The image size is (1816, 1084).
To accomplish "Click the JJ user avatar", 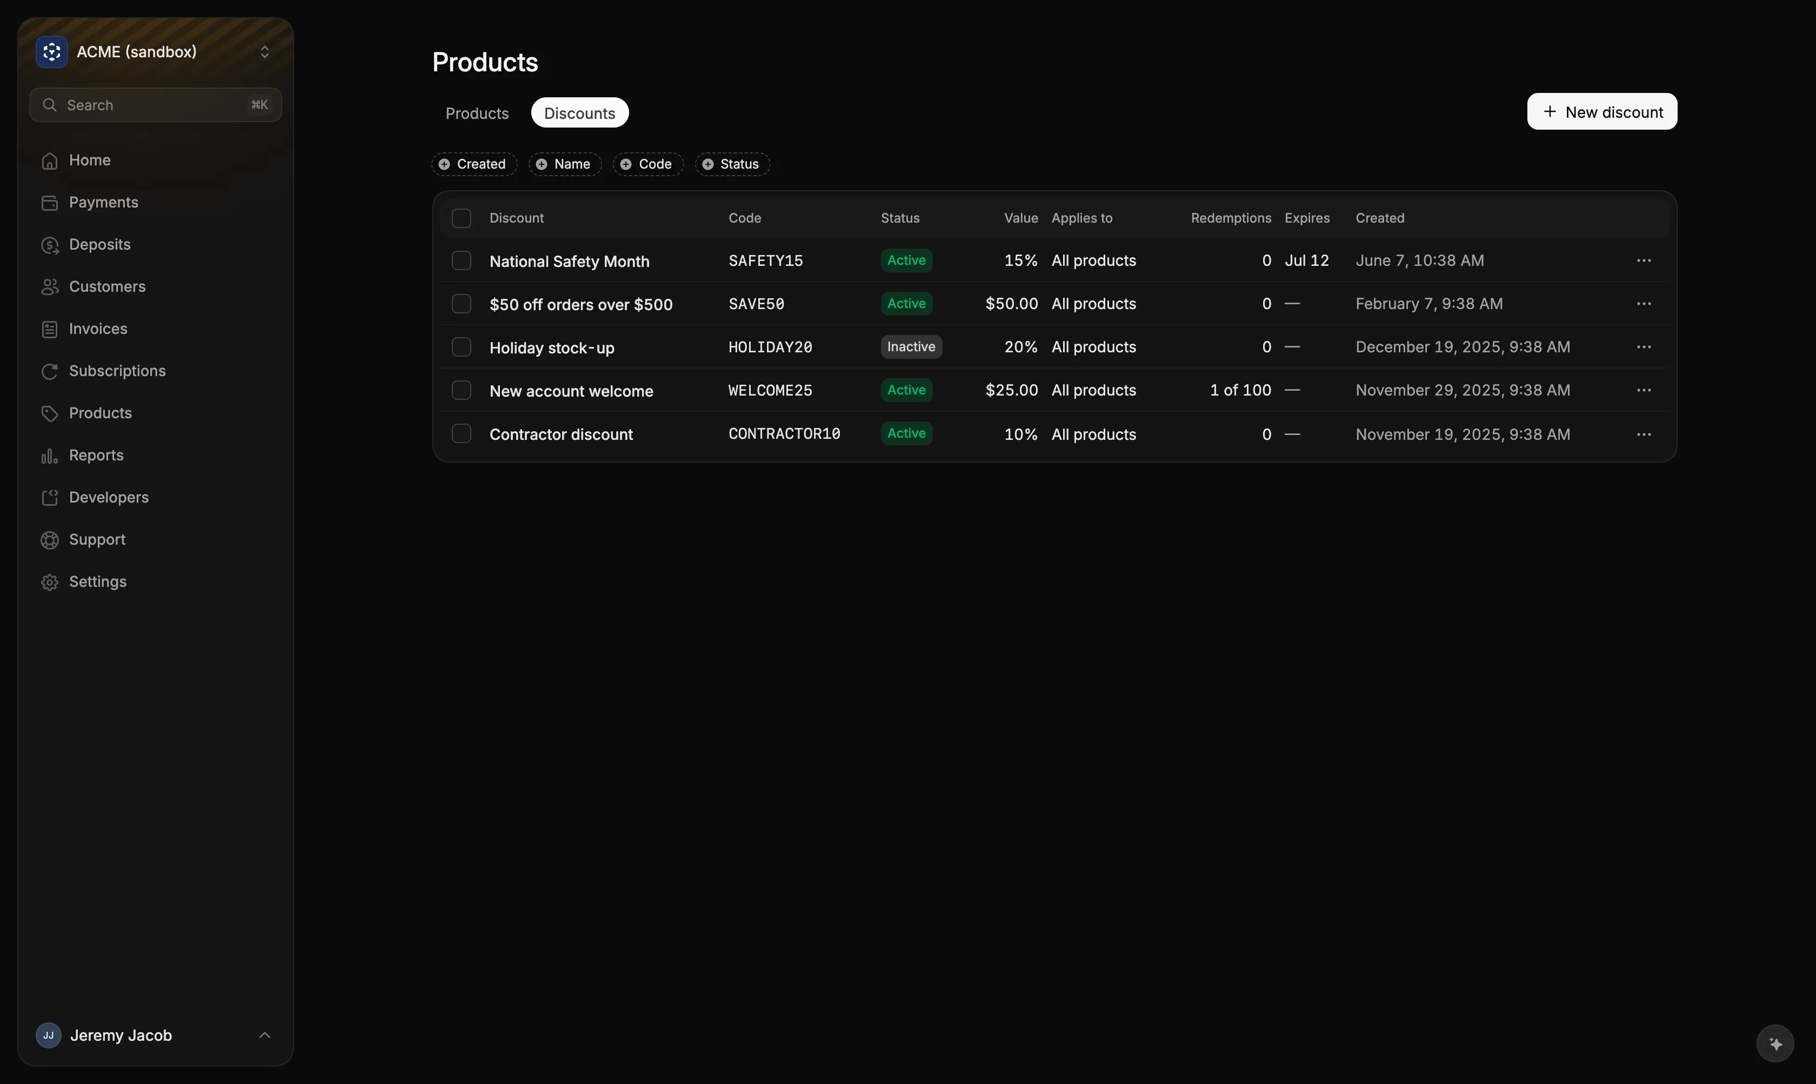I will pos(48,1035).
